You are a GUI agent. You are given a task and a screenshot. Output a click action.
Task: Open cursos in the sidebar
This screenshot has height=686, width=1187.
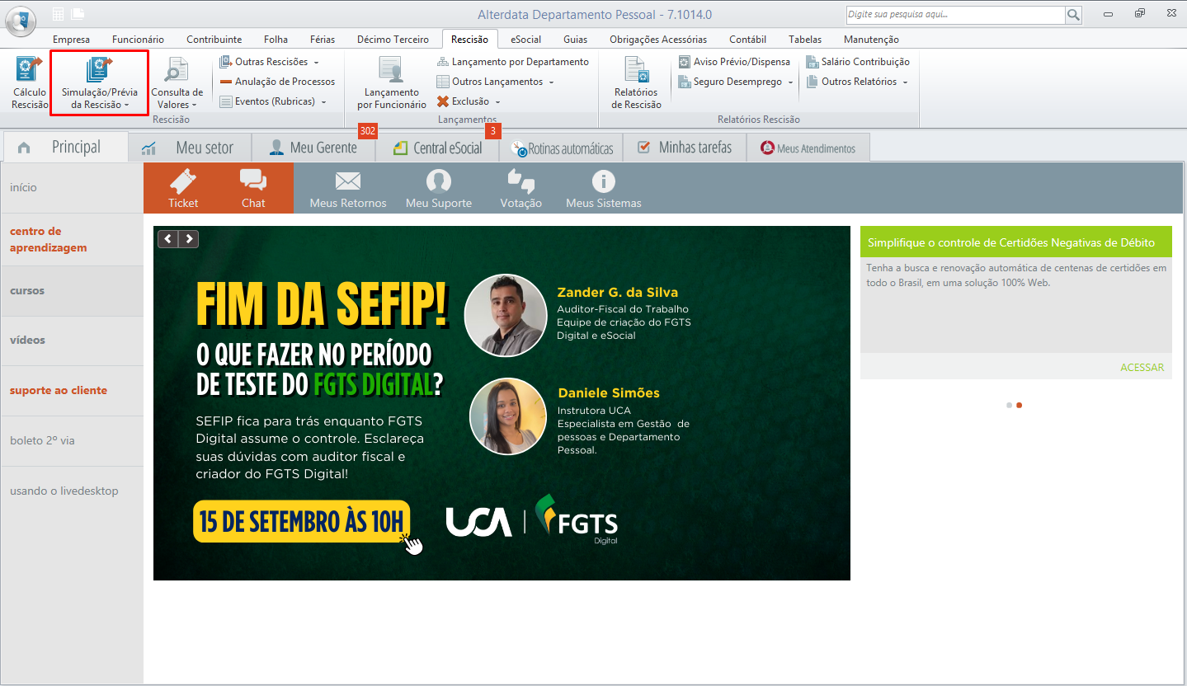coord(72,290)
